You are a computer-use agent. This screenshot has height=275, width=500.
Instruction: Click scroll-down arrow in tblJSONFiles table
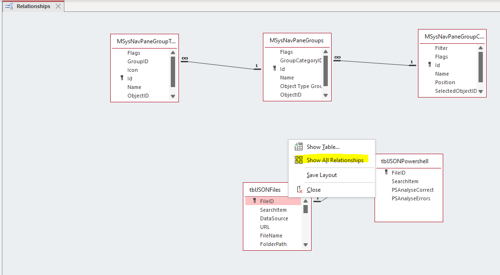coord(305,245)
